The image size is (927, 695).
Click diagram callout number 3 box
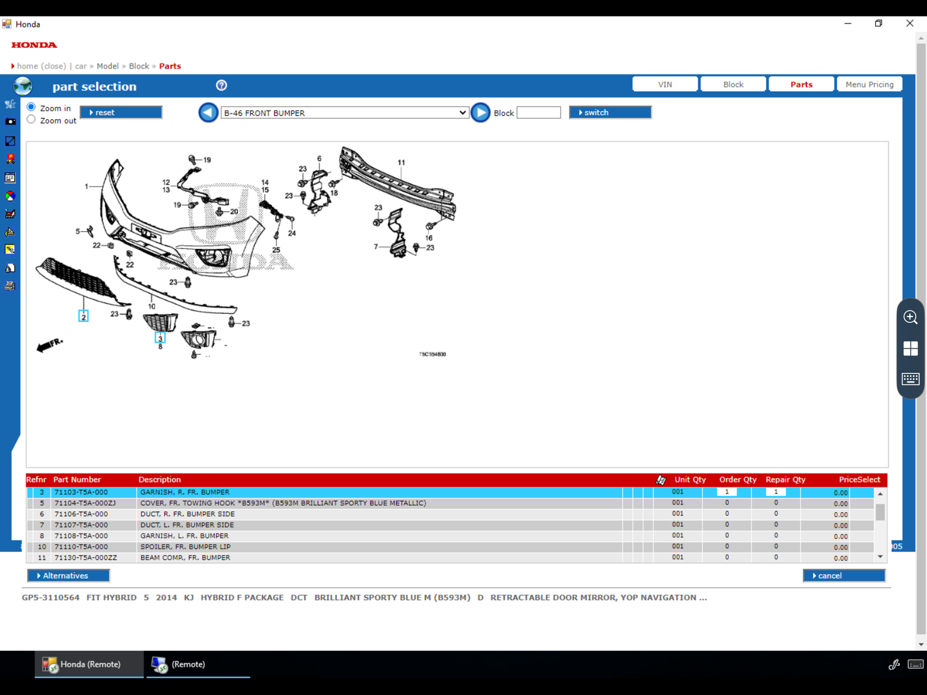click(x=160, y=338)
